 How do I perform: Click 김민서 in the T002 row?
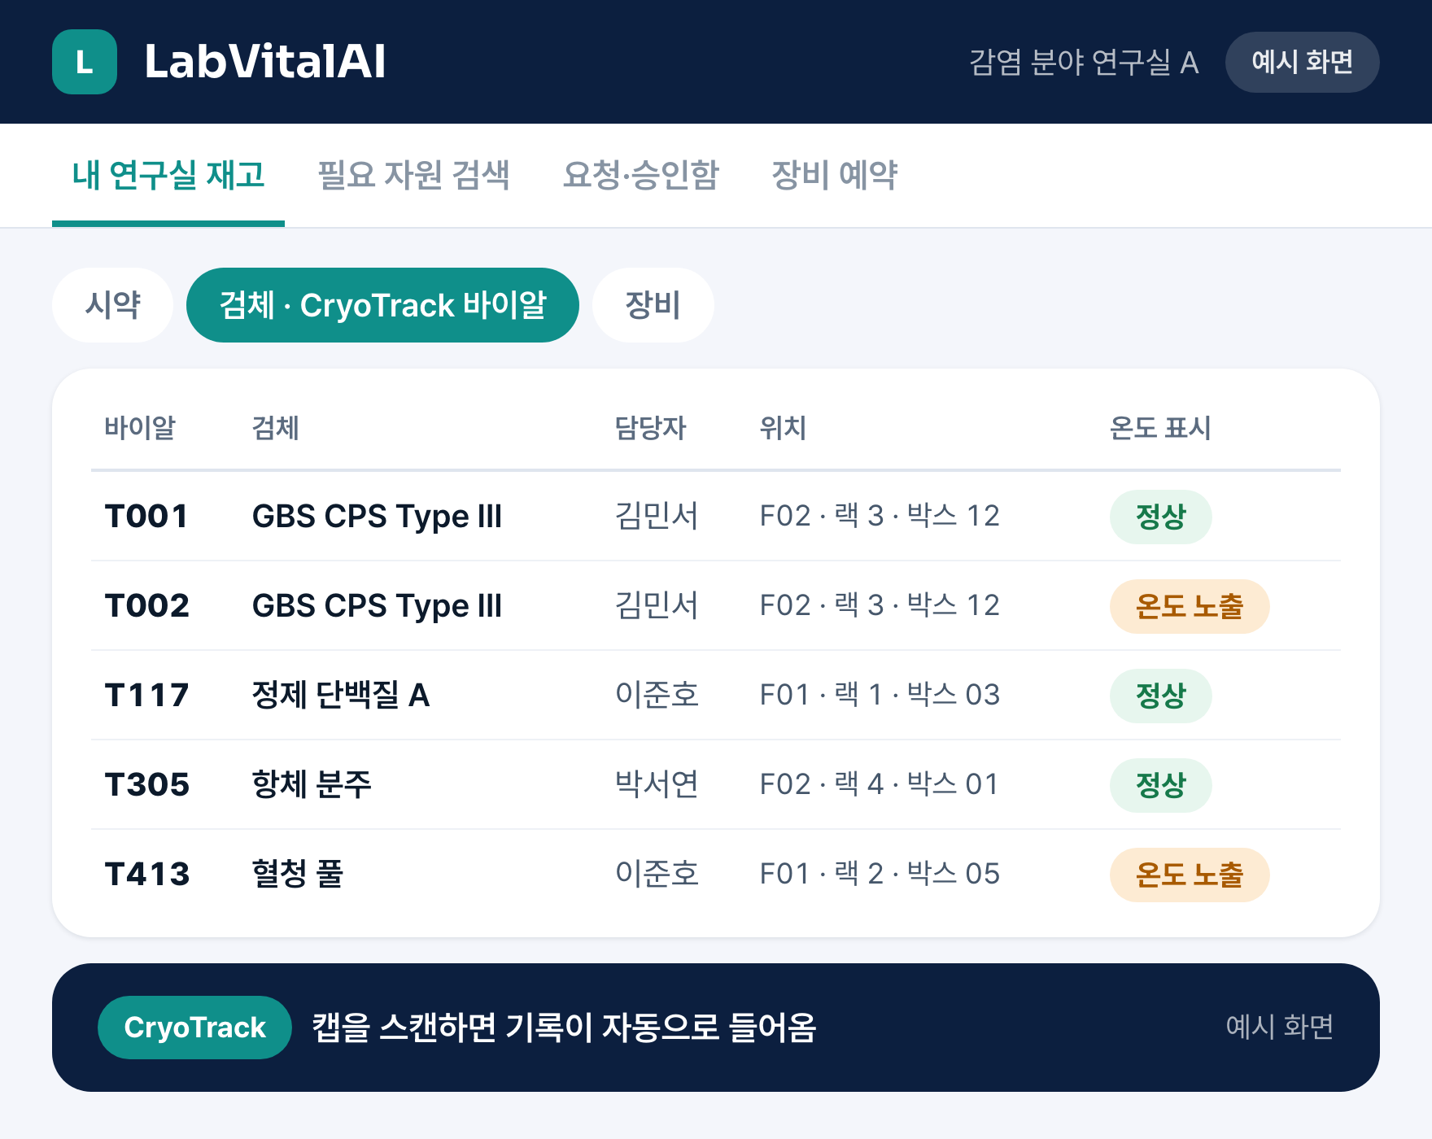tap(657, 605)
